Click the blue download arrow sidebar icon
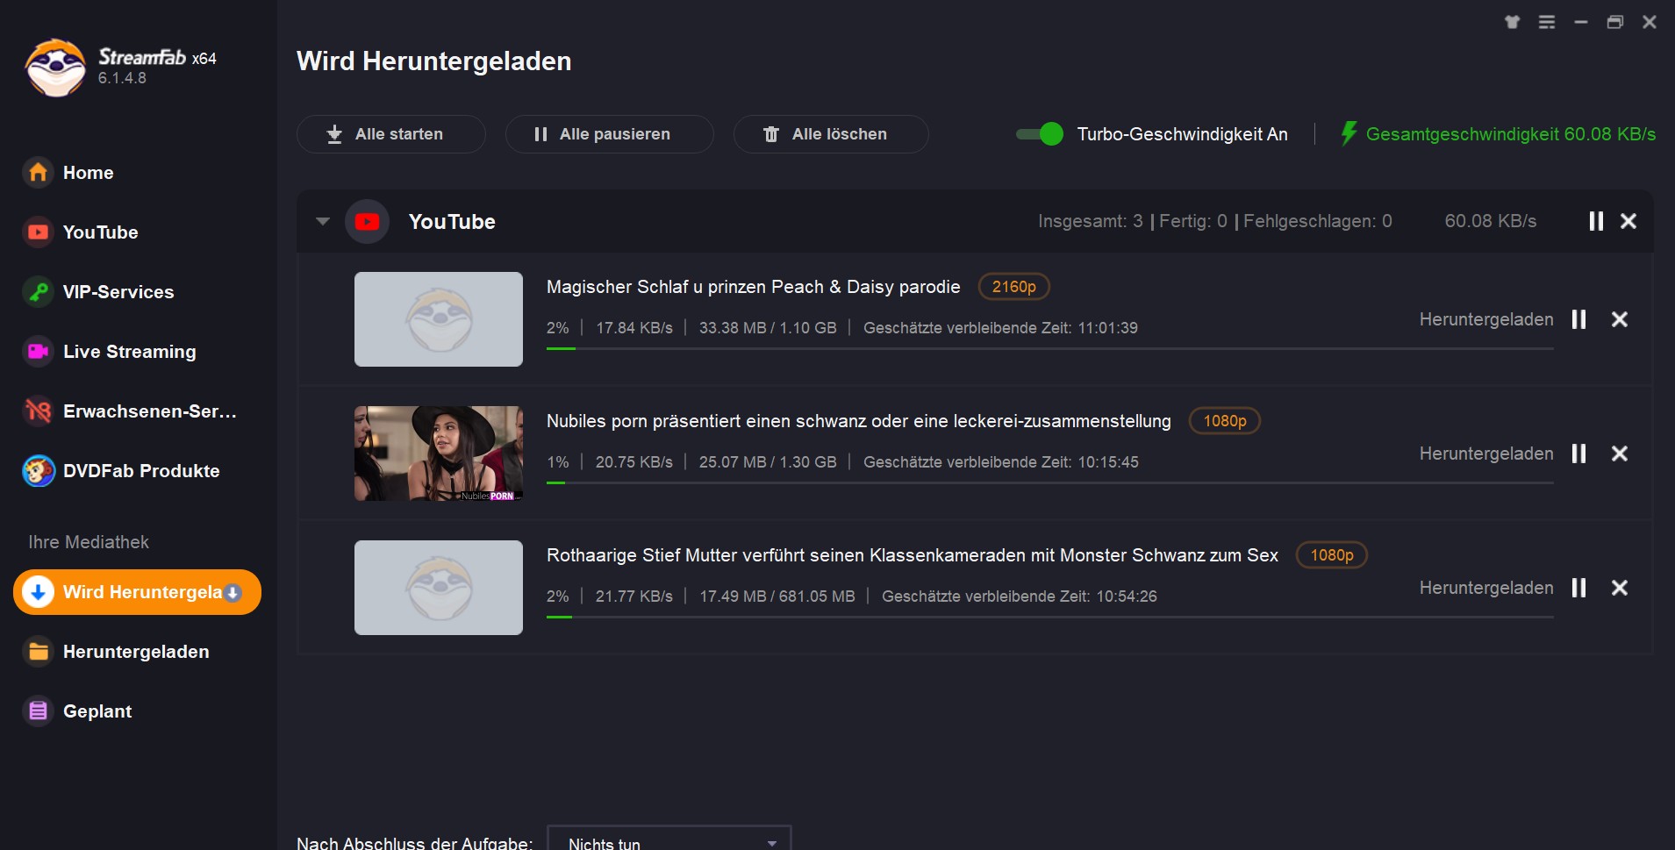The image size is (1675, 850). pyautogui.click(x=38, y=592)
